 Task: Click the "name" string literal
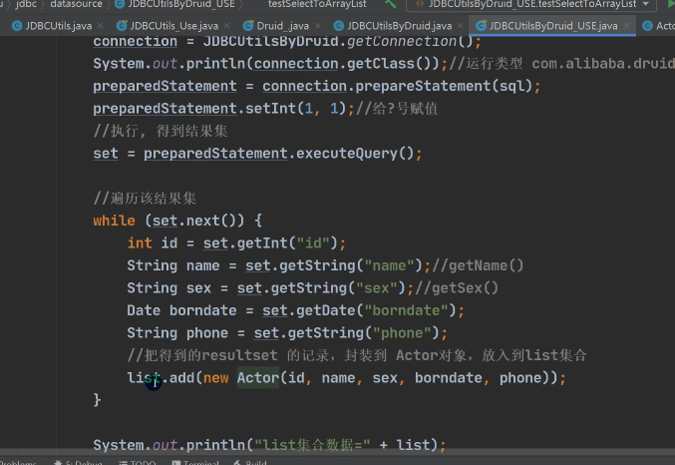point(389,265)
